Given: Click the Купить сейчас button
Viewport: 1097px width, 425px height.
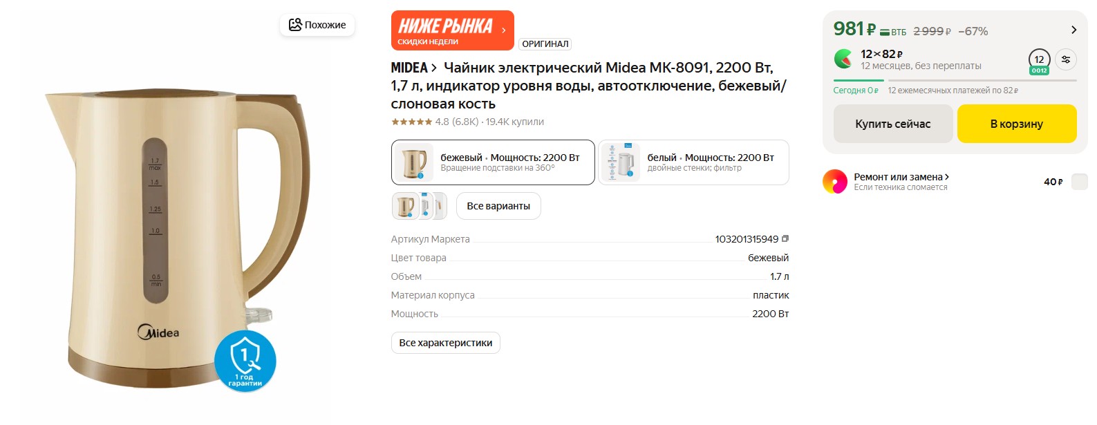Looking at the screenshot, I should 893,124.
